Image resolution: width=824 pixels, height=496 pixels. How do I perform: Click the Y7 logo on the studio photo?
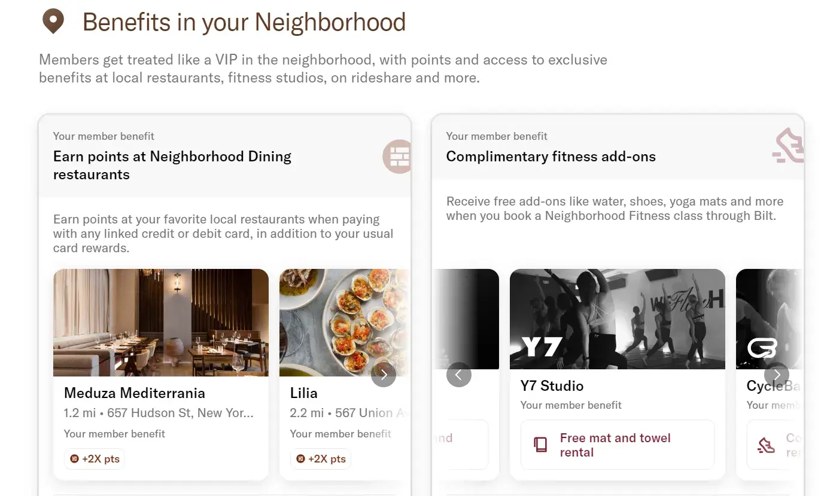(542, 347)
